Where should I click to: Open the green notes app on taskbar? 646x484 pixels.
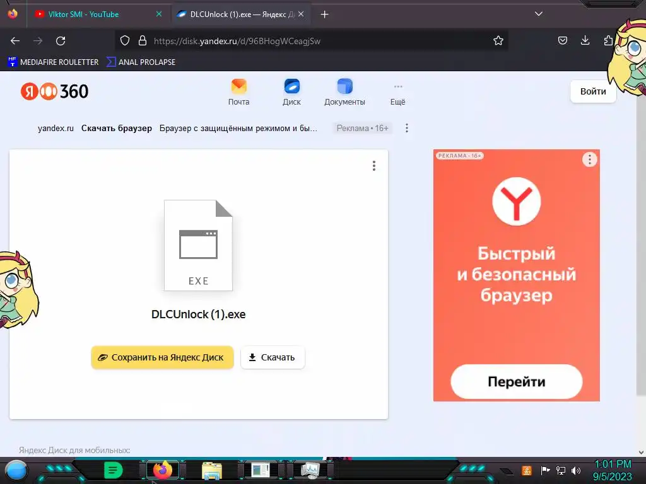(113, 470)
